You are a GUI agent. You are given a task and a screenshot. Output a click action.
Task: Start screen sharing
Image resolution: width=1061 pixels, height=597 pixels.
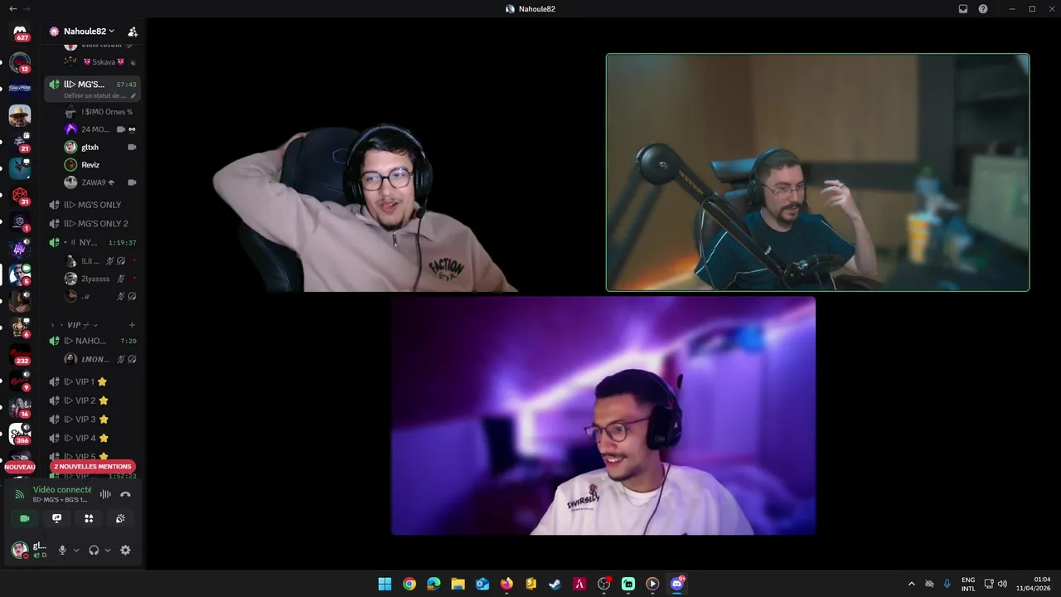coord(56,518)
